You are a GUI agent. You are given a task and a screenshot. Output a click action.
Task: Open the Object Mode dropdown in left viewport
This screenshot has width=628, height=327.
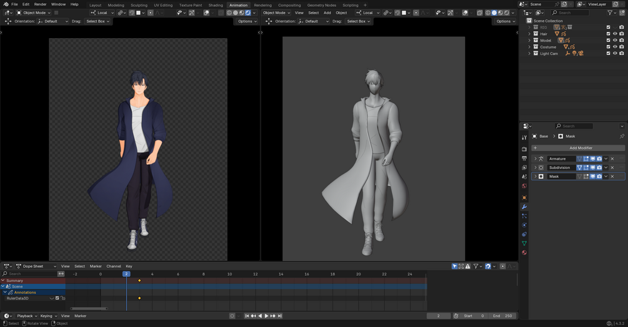click(33, 12)
